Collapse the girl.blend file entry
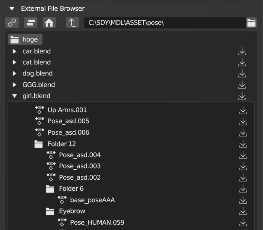This screenshot has width=263, height=230. 14,96
